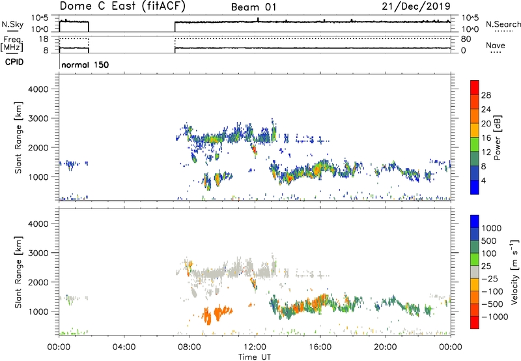Viewport: 521px width, 361px height.
Task: Click the 'Velocity [m s-1]' colorbar label
Action: tap(514, 272)
